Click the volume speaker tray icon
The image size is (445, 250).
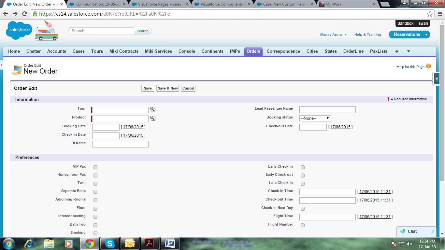click(409, 244)
